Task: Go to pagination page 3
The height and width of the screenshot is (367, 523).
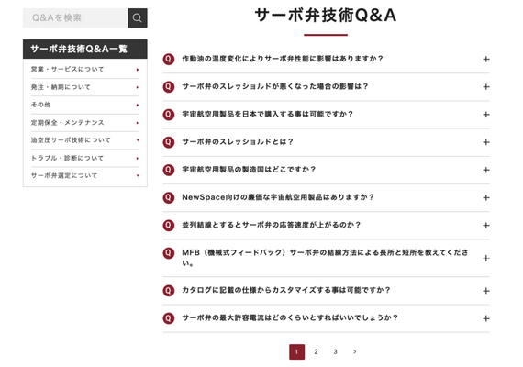Action: coord(335,351)
